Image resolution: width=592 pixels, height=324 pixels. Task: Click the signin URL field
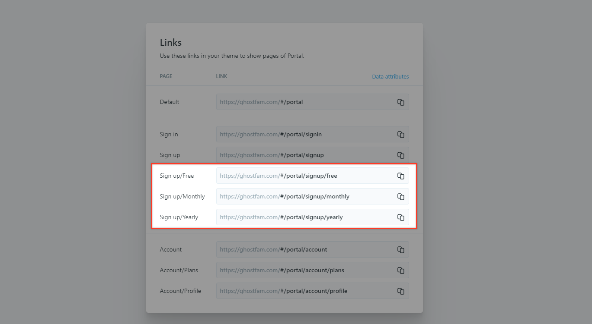(312, 135)
